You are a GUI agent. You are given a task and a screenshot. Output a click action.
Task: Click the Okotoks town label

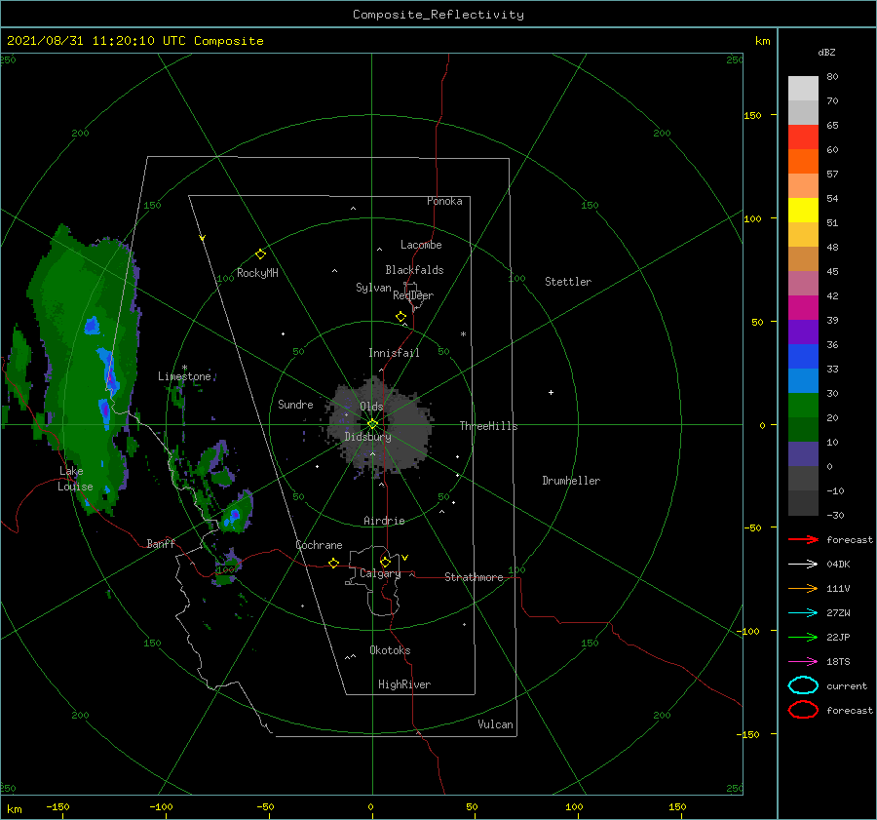[390, 650]
